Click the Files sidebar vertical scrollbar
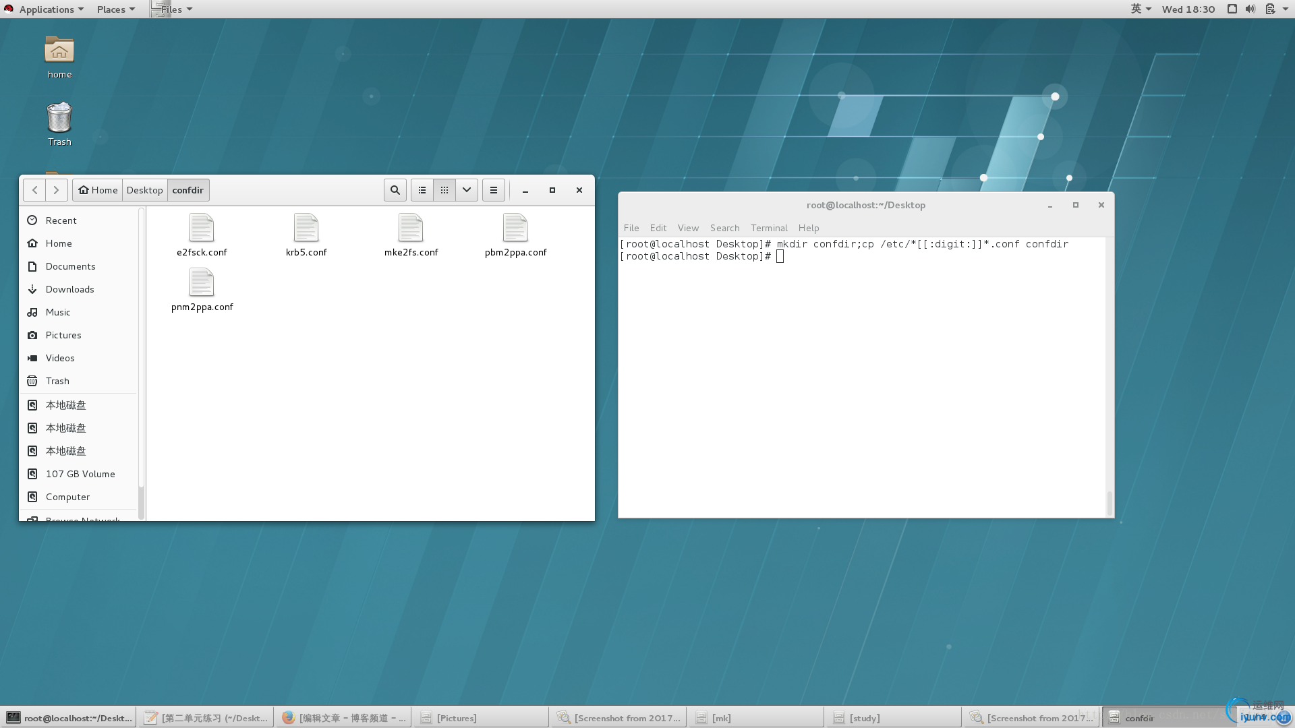Screen dimensions: 1295x728 pyautogui.click(x=141, y=502)
